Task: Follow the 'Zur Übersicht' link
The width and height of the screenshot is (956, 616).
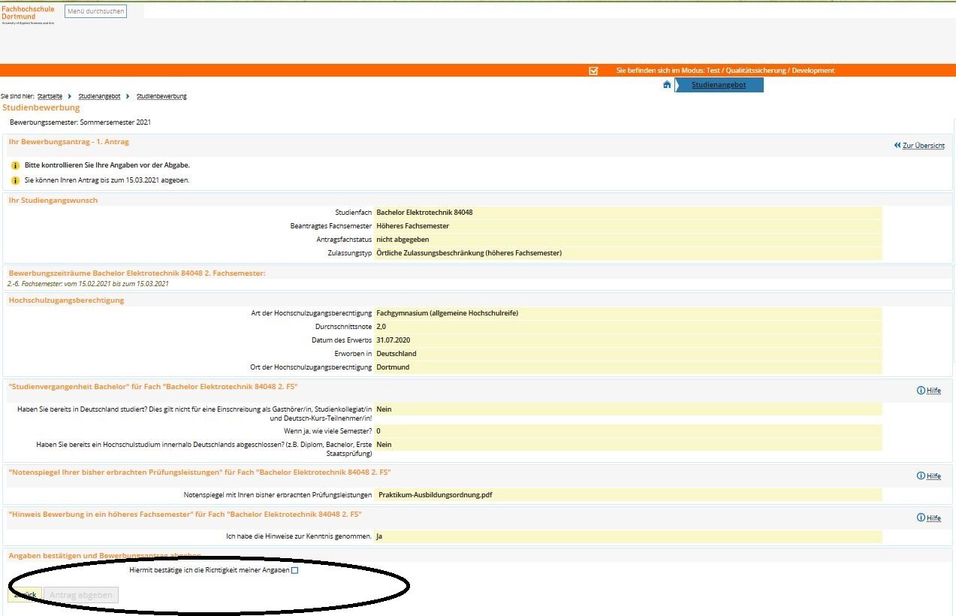Action: click(923, 146)
